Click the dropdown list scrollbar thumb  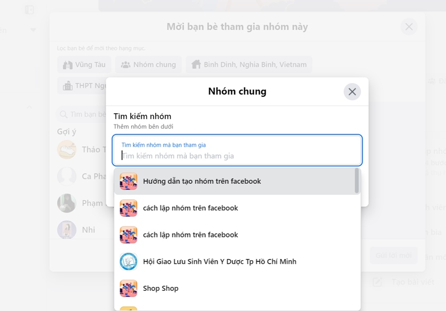(x=357, y=181)
